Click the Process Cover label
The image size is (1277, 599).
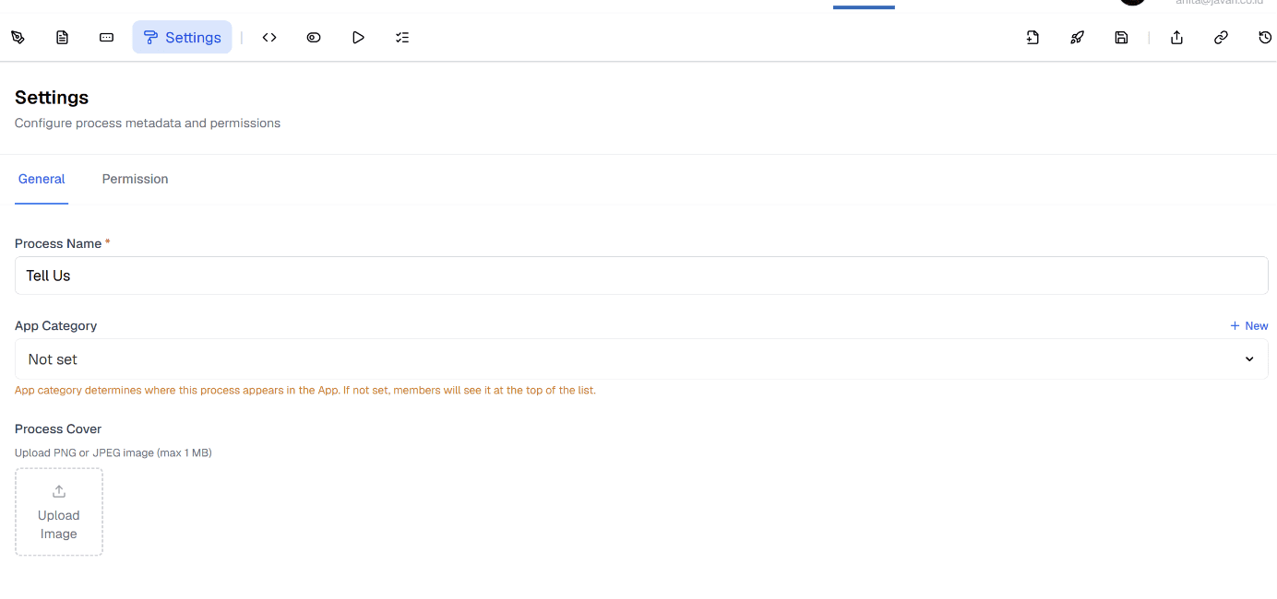click(x=58, y=429)
